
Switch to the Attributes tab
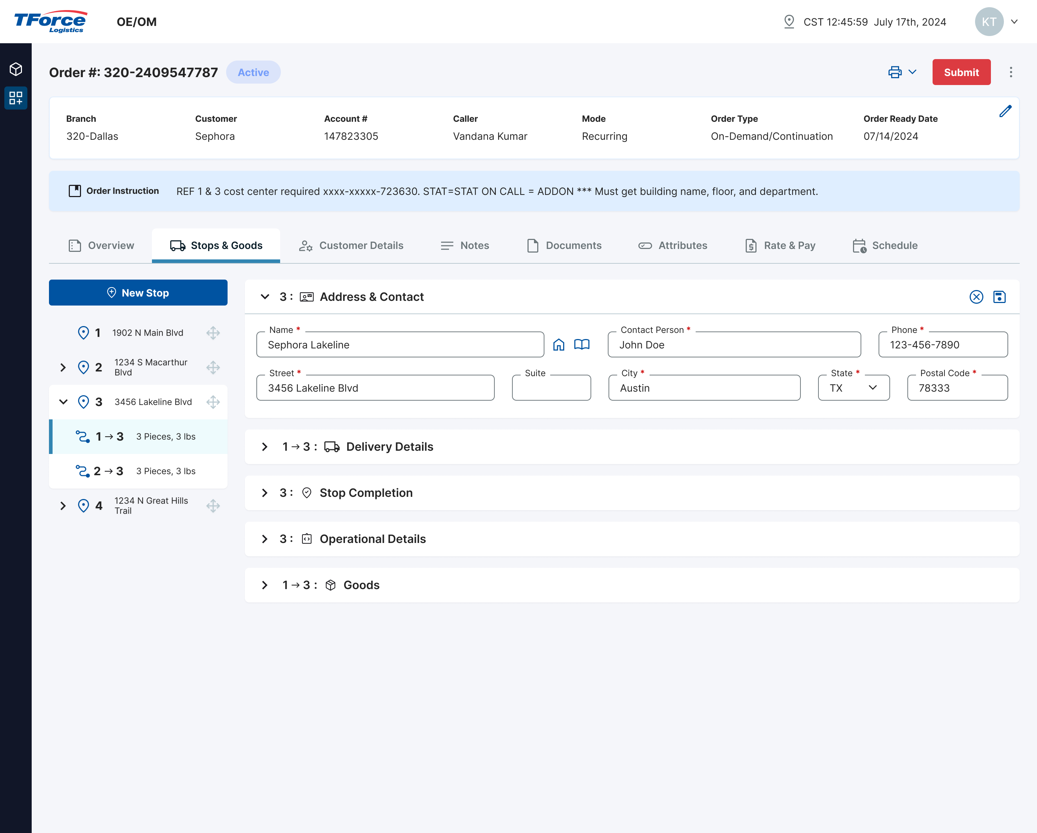coord(672,245)
